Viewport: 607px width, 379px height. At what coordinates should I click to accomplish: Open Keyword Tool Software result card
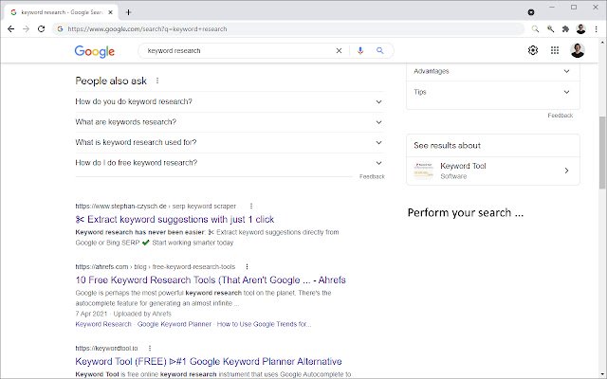tap(493, 171)
